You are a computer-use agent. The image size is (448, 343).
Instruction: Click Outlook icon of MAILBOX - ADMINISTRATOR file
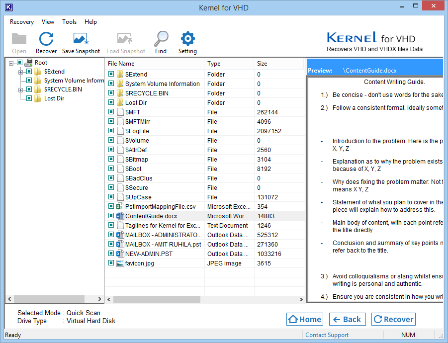coord(120,235)
